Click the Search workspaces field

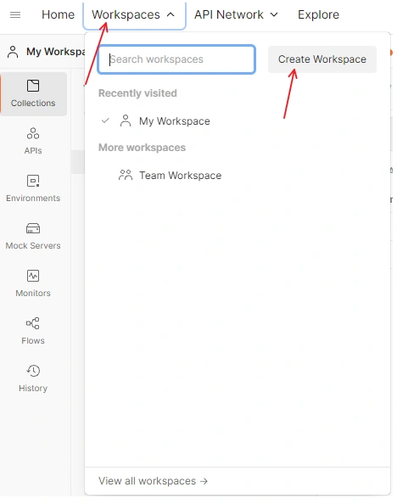pyautogui.click(x=176, y=59)
